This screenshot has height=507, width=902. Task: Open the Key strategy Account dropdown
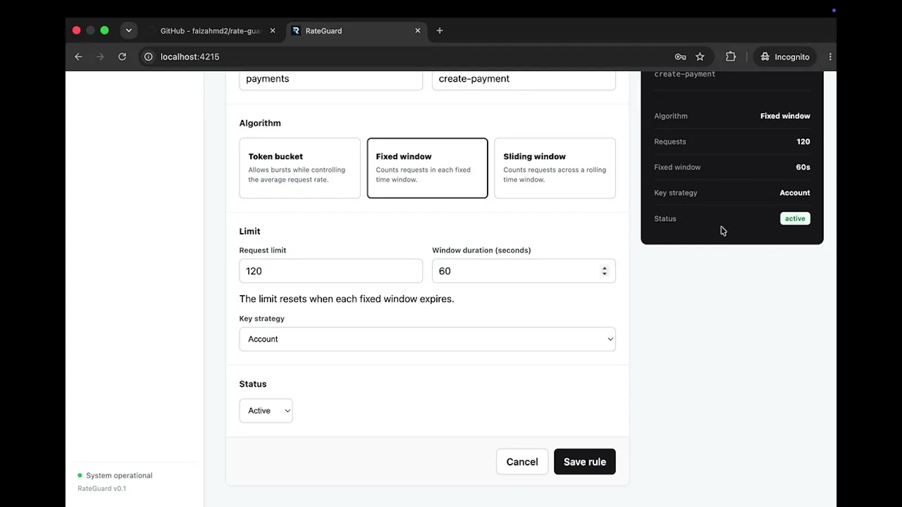(427, 339)
